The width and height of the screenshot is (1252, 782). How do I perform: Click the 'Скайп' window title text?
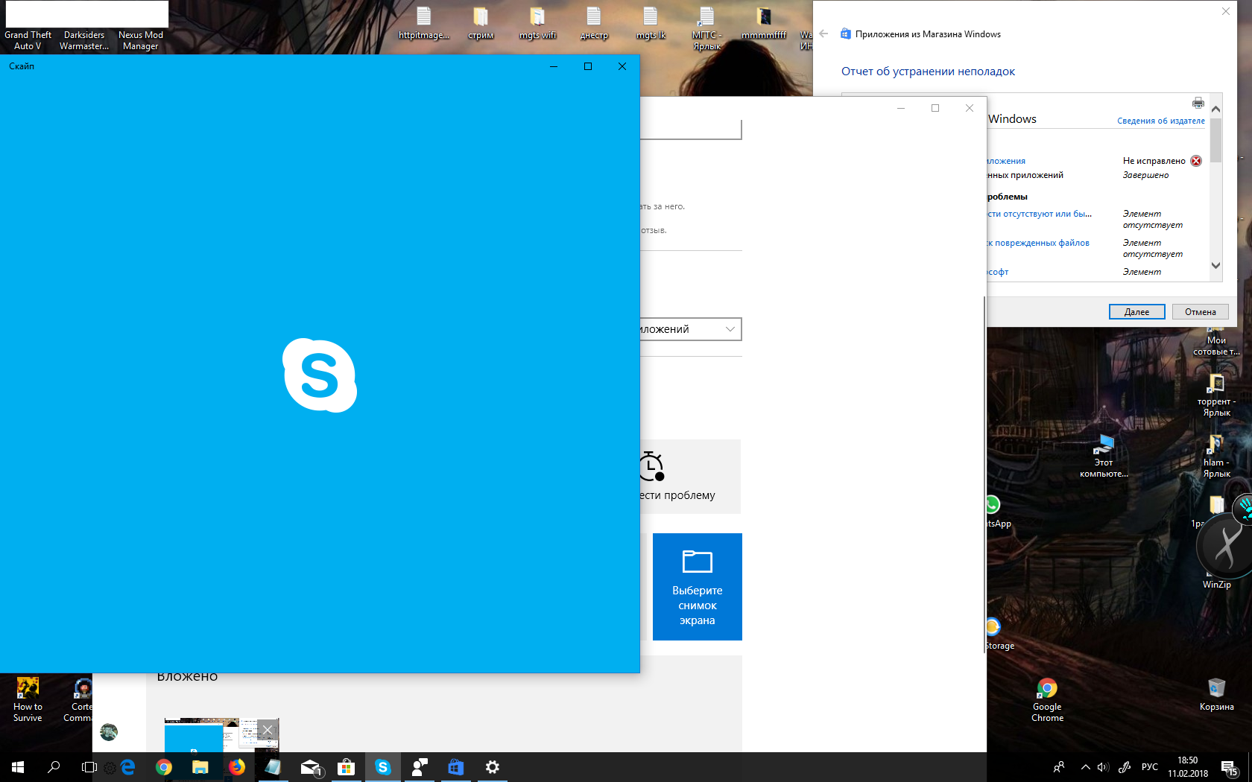(x=22, y=66)
